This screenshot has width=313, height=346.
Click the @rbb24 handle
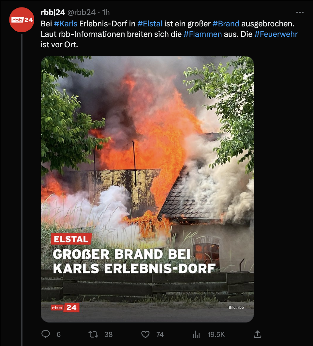pyautogui.click(x=81, y=12)
